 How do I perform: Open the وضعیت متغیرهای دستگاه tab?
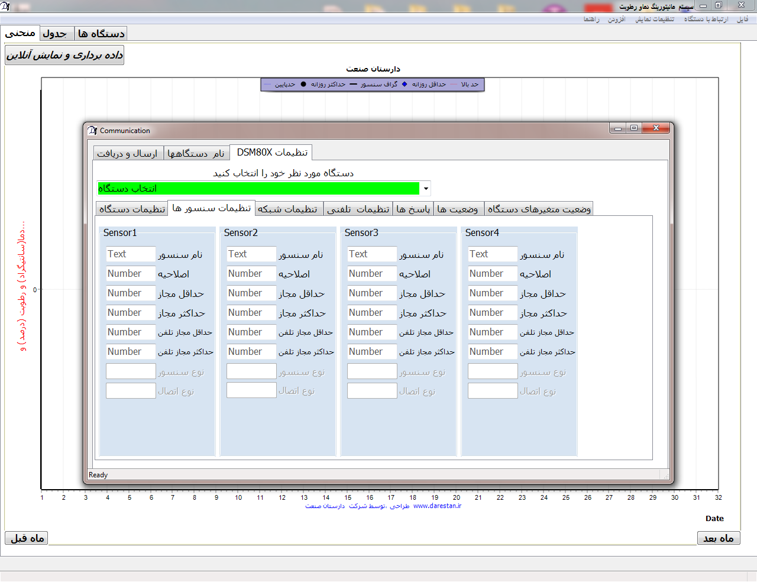539,209
